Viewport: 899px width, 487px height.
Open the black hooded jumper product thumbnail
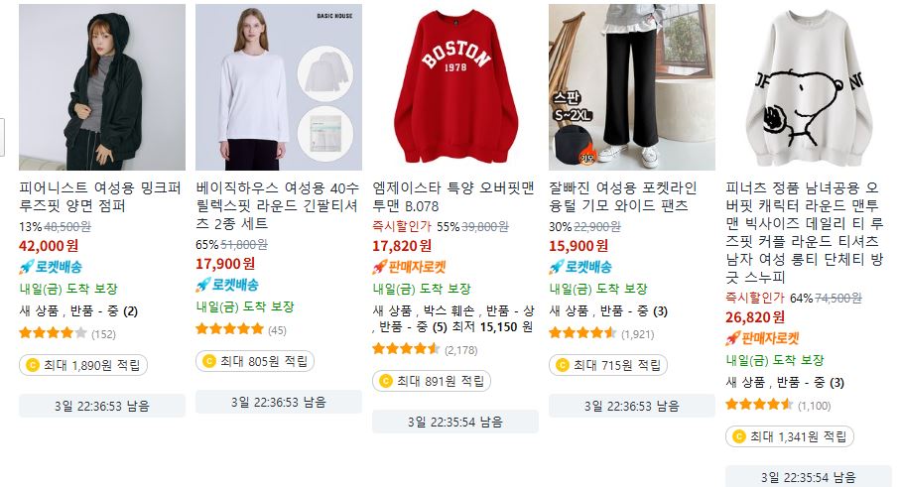[102, 87]
